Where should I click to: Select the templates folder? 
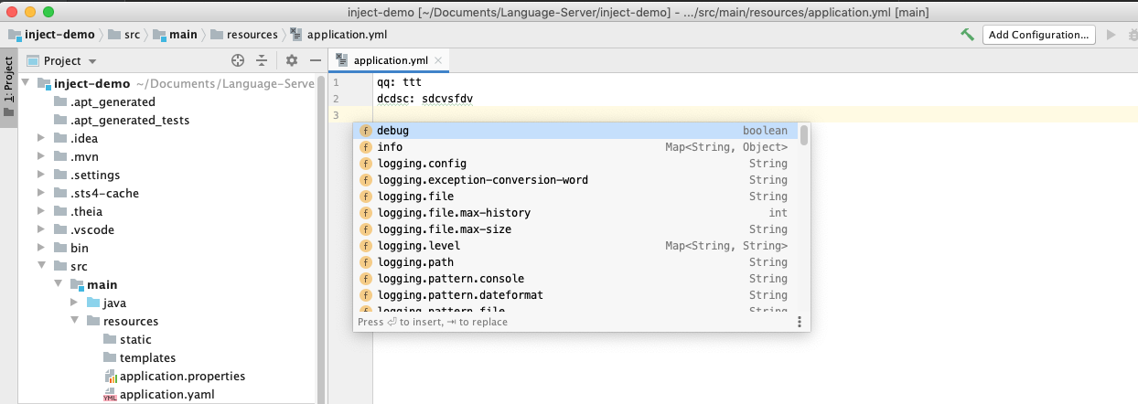[147, 357]
